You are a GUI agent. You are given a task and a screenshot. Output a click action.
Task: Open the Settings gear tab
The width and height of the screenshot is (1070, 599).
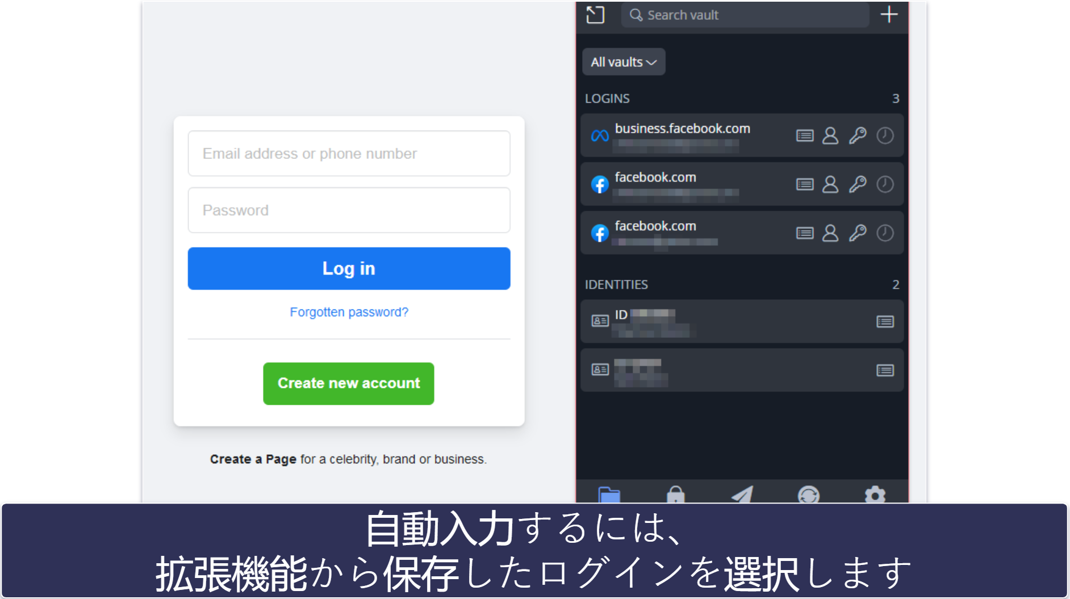tap(875, 495)
